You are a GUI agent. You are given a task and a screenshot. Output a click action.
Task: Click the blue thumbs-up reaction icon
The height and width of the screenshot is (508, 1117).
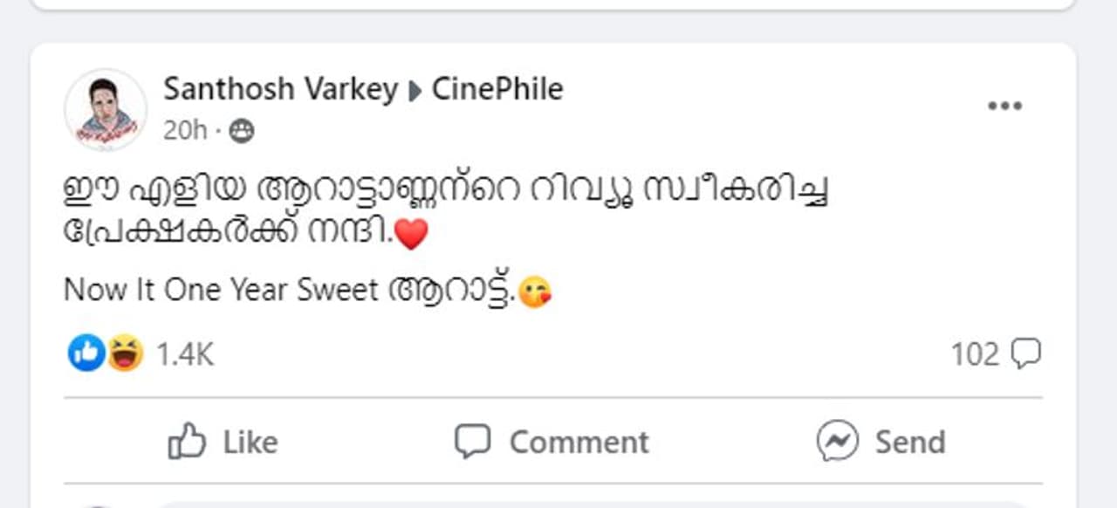86,354
